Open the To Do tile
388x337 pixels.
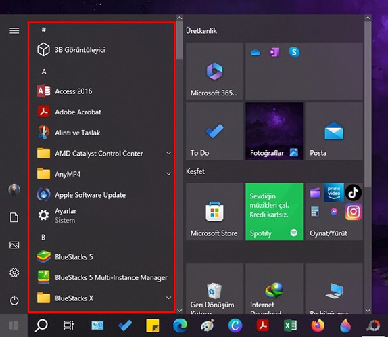[x=214, y=131]
